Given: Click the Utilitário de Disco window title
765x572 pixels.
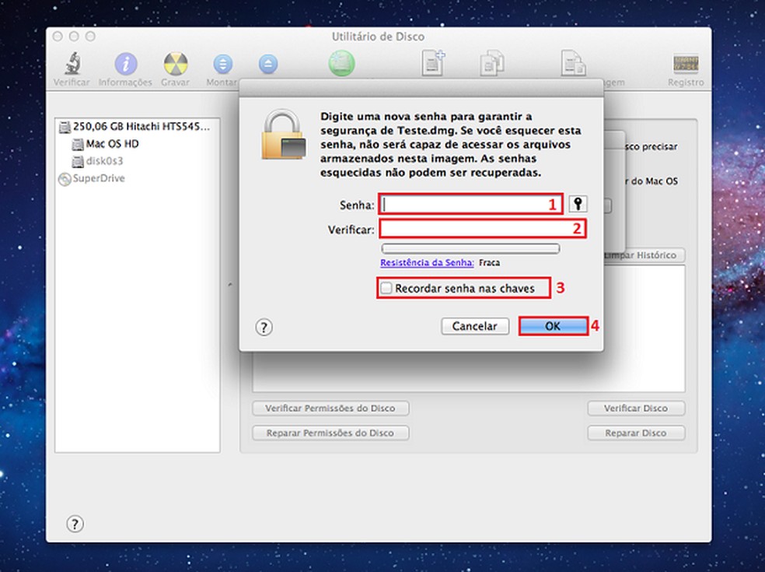Looking at the screenshot, I should [x=378, y=37].
